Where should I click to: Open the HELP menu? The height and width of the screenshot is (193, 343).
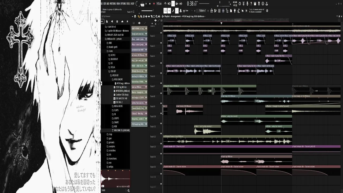tap(132, 3)
